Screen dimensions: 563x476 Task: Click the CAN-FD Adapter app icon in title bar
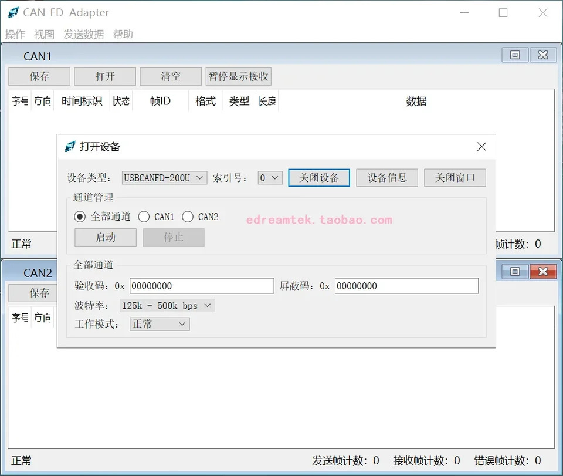[13, 12]
